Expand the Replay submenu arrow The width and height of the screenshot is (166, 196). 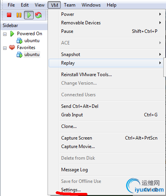point(160,63)
